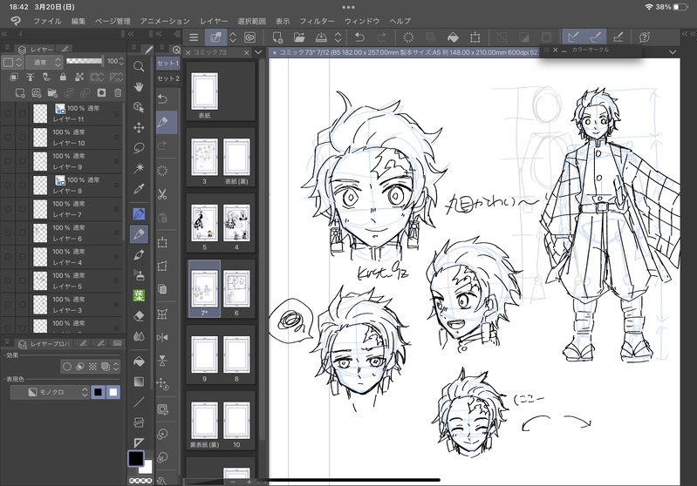Click the scissors Cut icon in quick access

(162, 194)
